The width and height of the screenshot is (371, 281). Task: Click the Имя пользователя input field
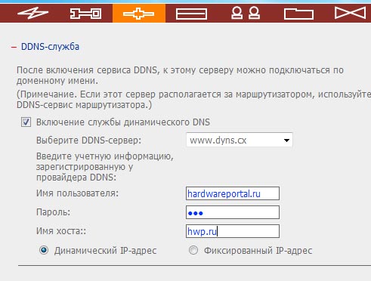coord(233,193)
